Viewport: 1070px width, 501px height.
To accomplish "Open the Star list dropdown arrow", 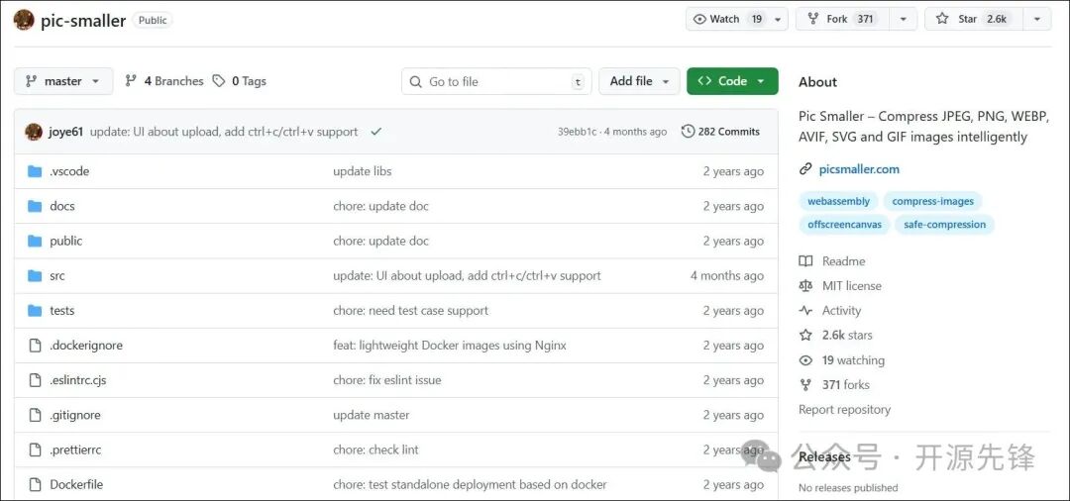I will click(x=1036, y=19).
